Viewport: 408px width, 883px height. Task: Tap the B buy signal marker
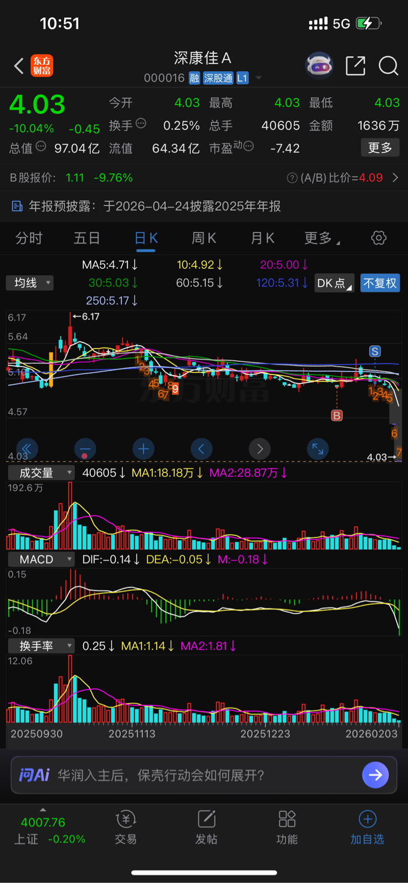click(x=337, y=415)
